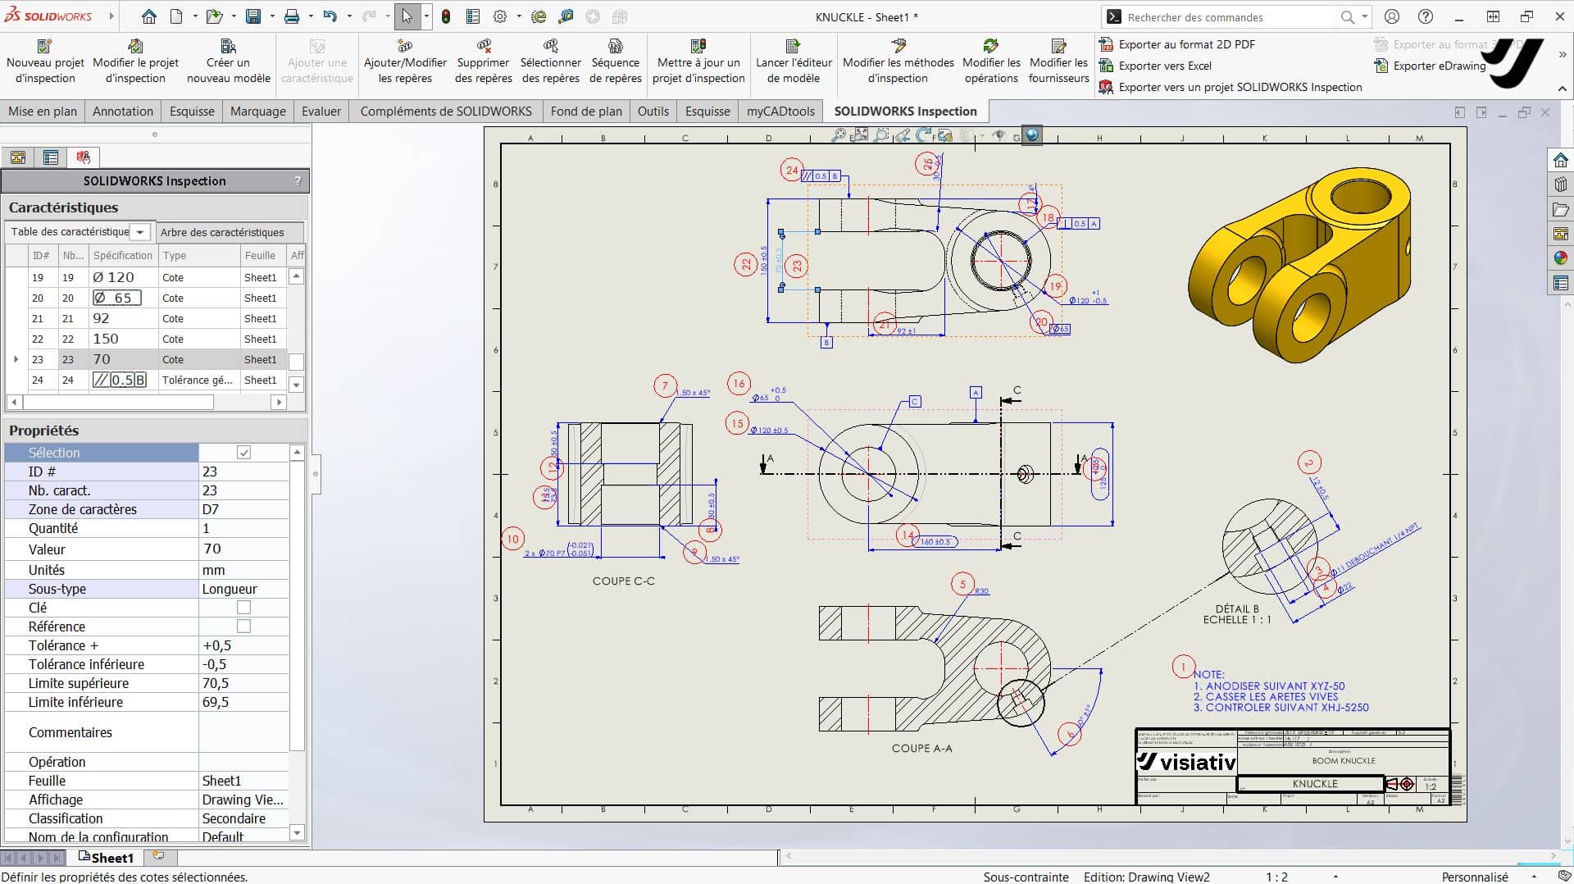Image resolution: width=1574 pixels, height=884 pixels.
Task: Click Nouveau projet d'inspection icon
Action: (x=45, y=46)
